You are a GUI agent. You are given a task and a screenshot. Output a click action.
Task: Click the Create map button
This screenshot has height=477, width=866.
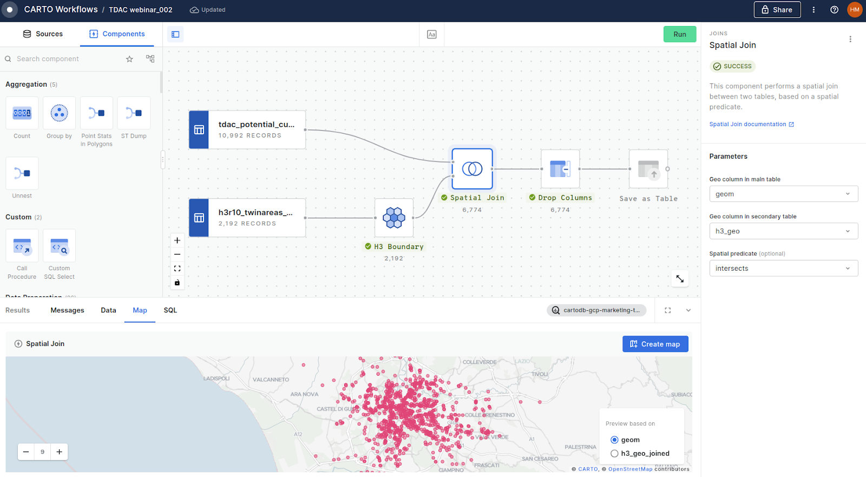point(655,344)
